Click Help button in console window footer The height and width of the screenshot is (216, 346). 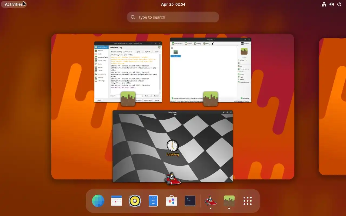[99, 100]
